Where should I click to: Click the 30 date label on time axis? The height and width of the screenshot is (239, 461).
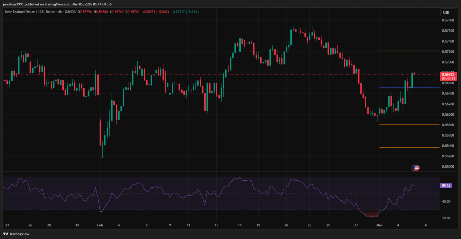[77, 225]
